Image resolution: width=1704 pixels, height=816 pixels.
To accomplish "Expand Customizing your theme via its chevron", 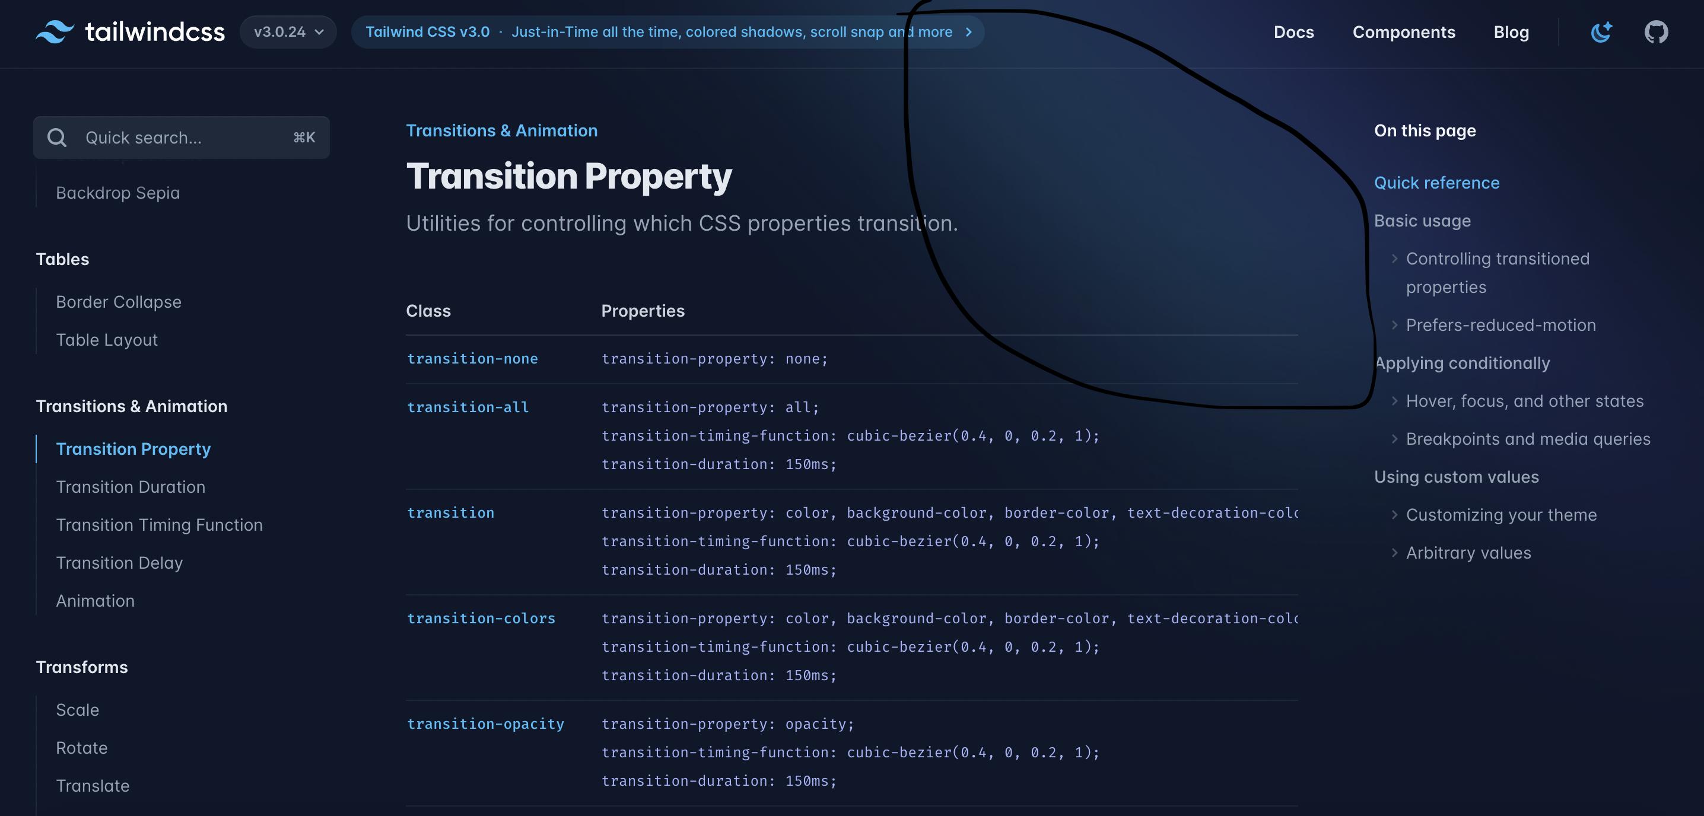I will point(1394,515).
